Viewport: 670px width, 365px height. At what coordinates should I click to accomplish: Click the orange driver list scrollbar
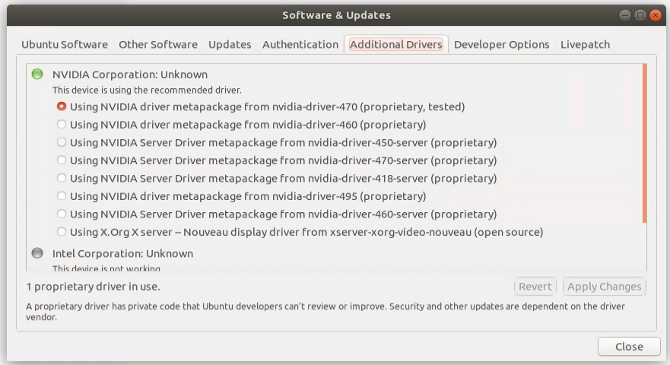coord(644,143)
